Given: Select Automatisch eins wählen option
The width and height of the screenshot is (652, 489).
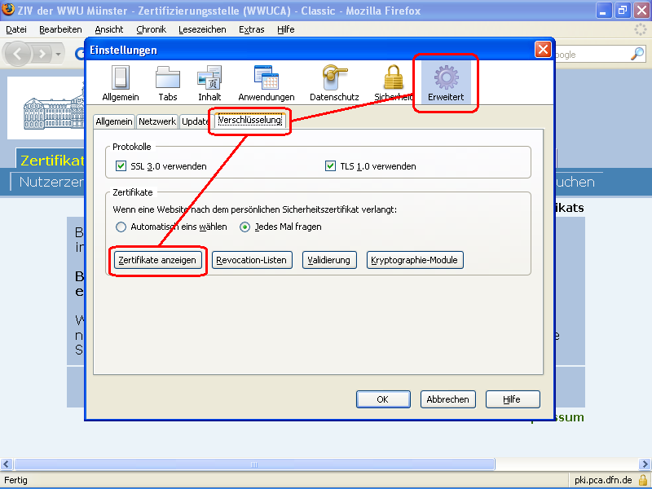Looking at the screenshot, I should 121,227.
